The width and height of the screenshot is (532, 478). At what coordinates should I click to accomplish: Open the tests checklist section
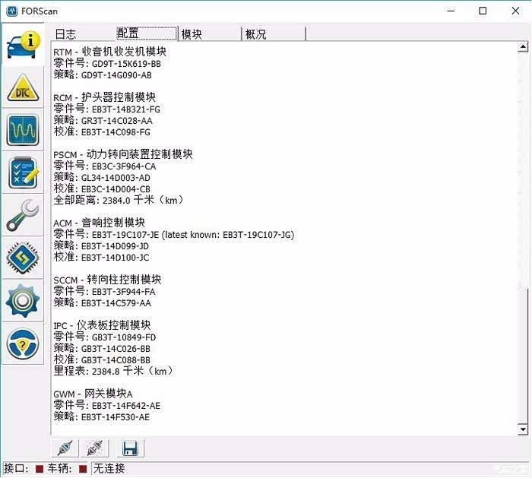[23, 173]
